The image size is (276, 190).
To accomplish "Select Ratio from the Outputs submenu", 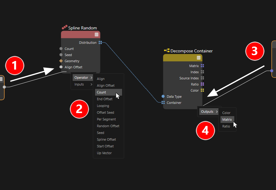I will click(x=227, y=126).
